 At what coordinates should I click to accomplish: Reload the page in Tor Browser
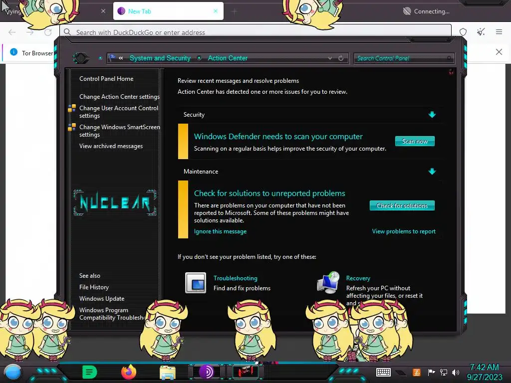(48, 32)
